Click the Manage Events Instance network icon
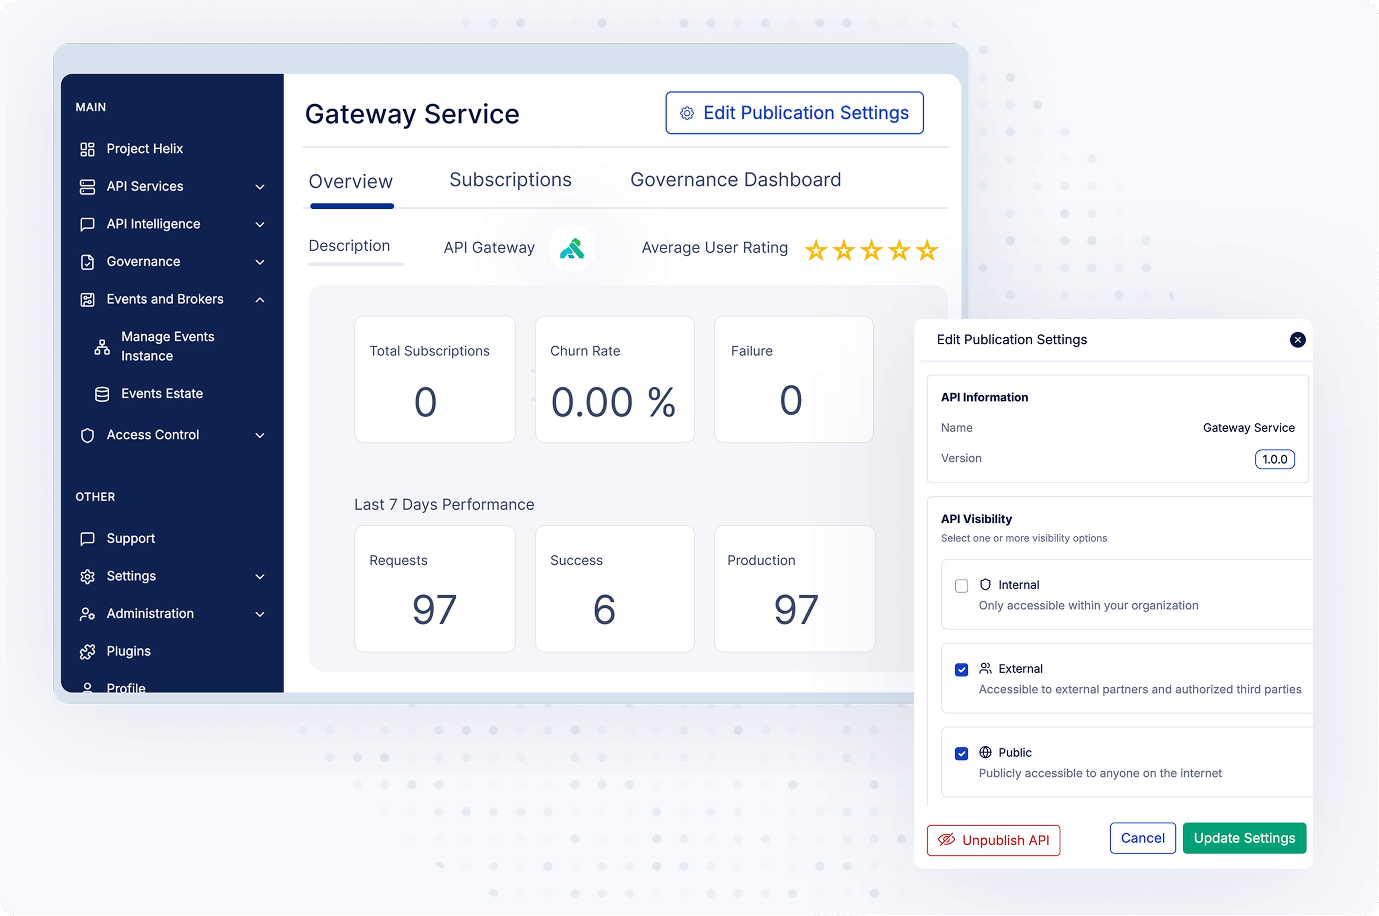 click(x=102, y=347)
